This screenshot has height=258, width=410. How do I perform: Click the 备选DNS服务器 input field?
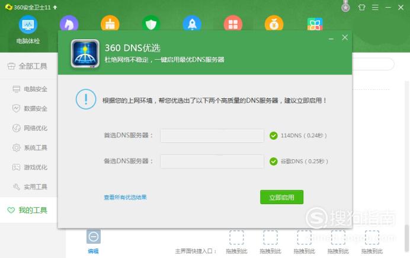pos(212,162)
